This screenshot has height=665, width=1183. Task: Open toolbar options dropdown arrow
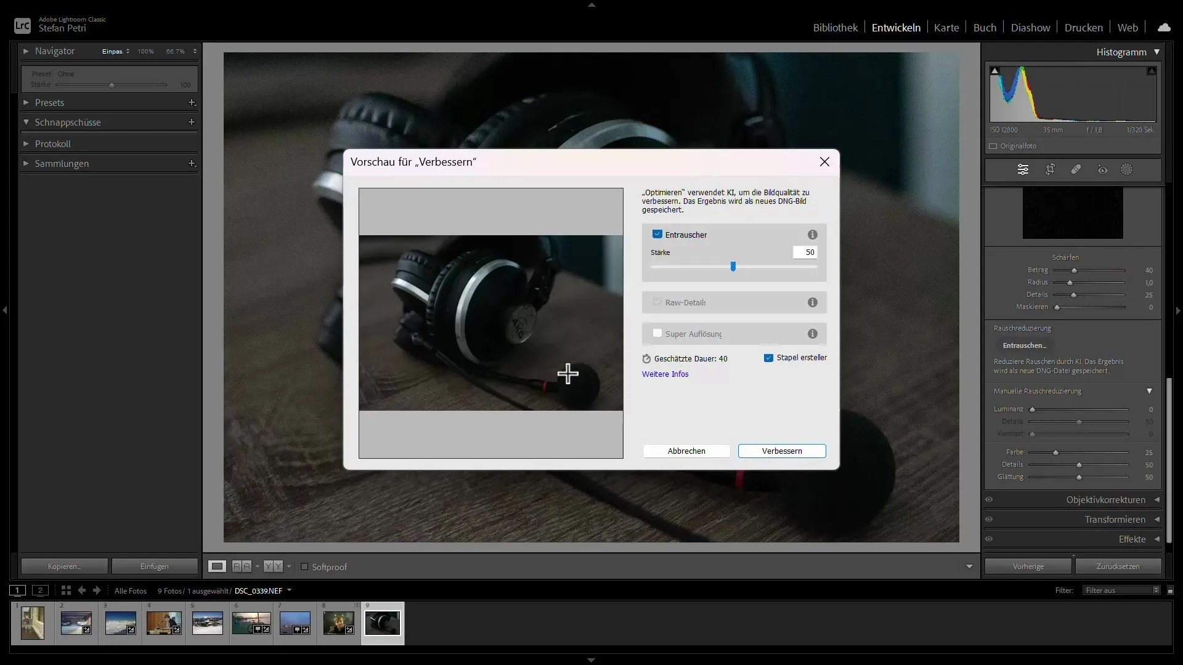(969, 566)
